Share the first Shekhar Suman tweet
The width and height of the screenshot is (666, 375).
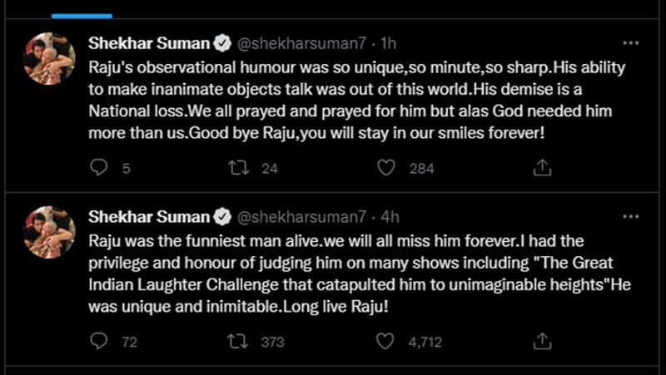542,168
